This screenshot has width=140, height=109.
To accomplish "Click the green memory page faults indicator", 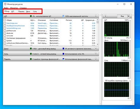I will click(31, 59).
